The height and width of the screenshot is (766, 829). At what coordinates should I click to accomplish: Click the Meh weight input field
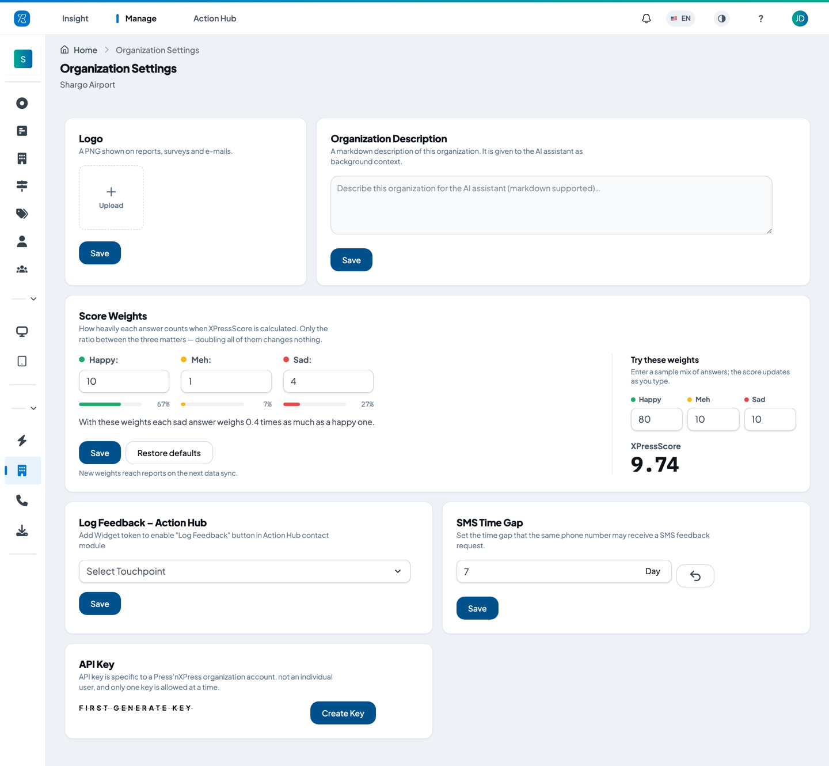point(226,381)
